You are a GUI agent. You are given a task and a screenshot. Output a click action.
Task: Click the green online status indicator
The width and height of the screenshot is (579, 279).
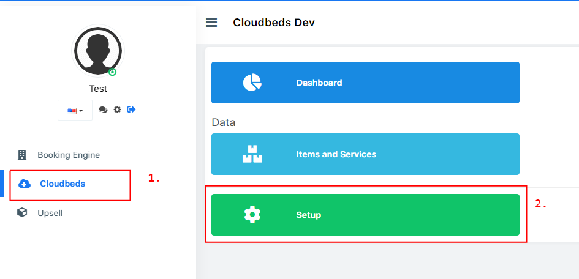click(113, 72)
